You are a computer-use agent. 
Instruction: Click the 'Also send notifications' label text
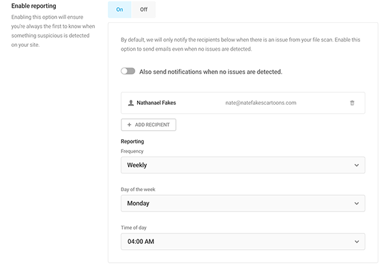point(211,72)
